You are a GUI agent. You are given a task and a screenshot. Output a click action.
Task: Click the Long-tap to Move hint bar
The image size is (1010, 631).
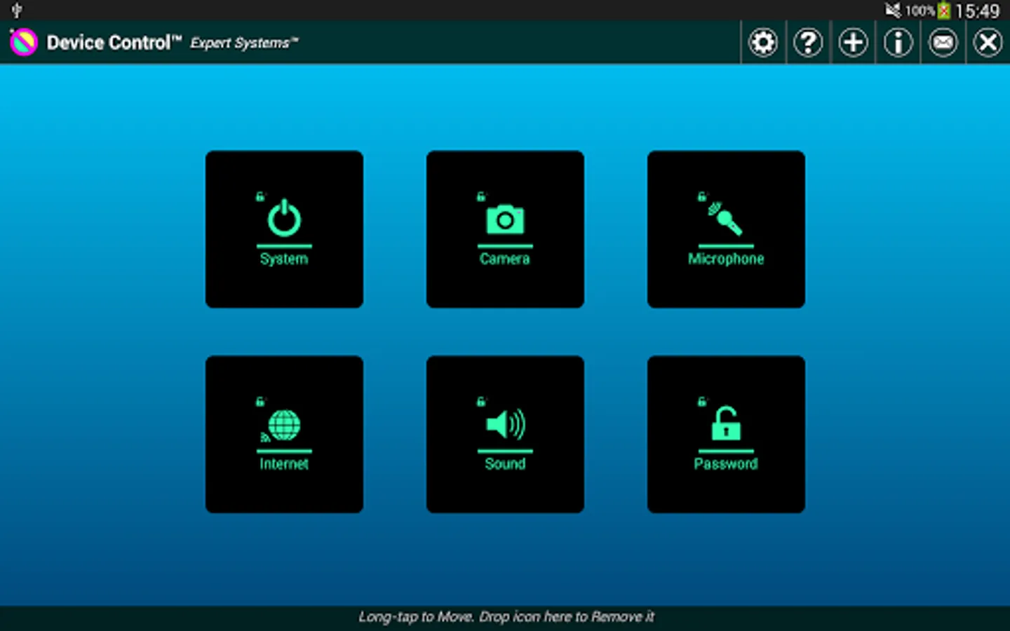(x=505, y=618)
